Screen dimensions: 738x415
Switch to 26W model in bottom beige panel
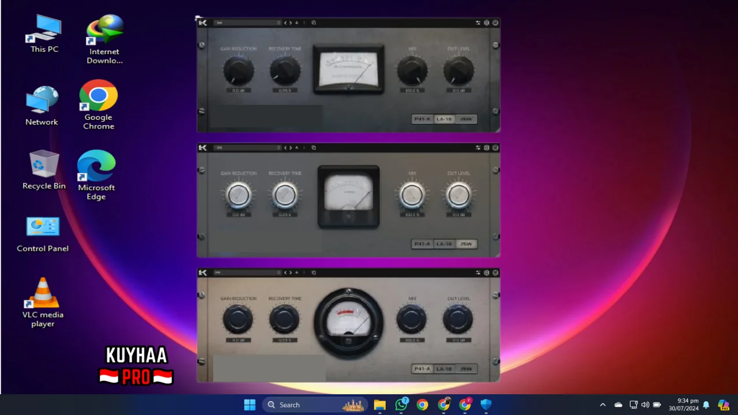point(466,368)
